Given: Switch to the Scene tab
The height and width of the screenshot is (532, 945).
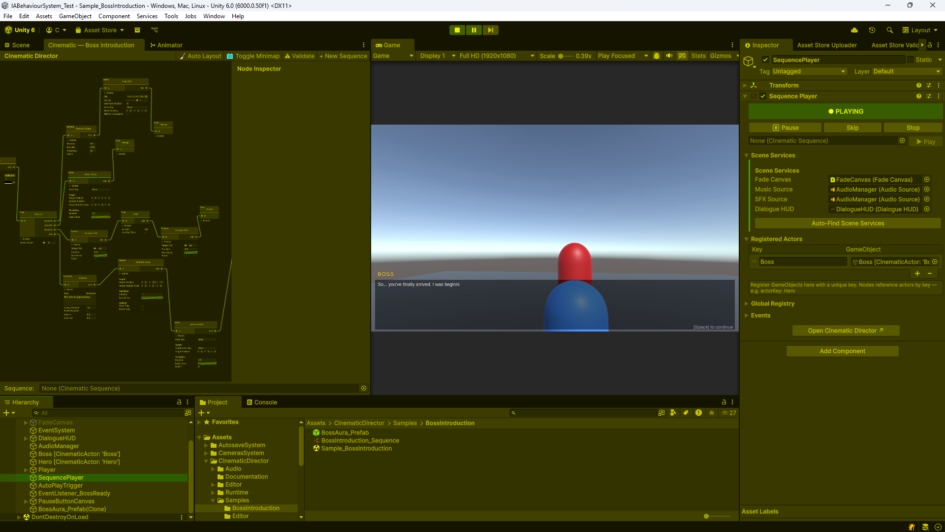Looking at the screenshot, I should pos(17,45).
